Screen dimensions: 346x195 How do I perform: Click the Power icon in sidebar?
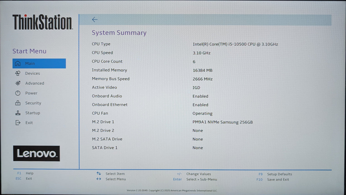click(x=18, y=93)
